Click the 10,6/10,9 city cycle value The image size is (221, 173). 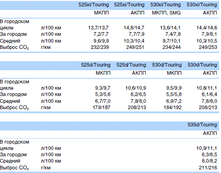tap(136, 88)
